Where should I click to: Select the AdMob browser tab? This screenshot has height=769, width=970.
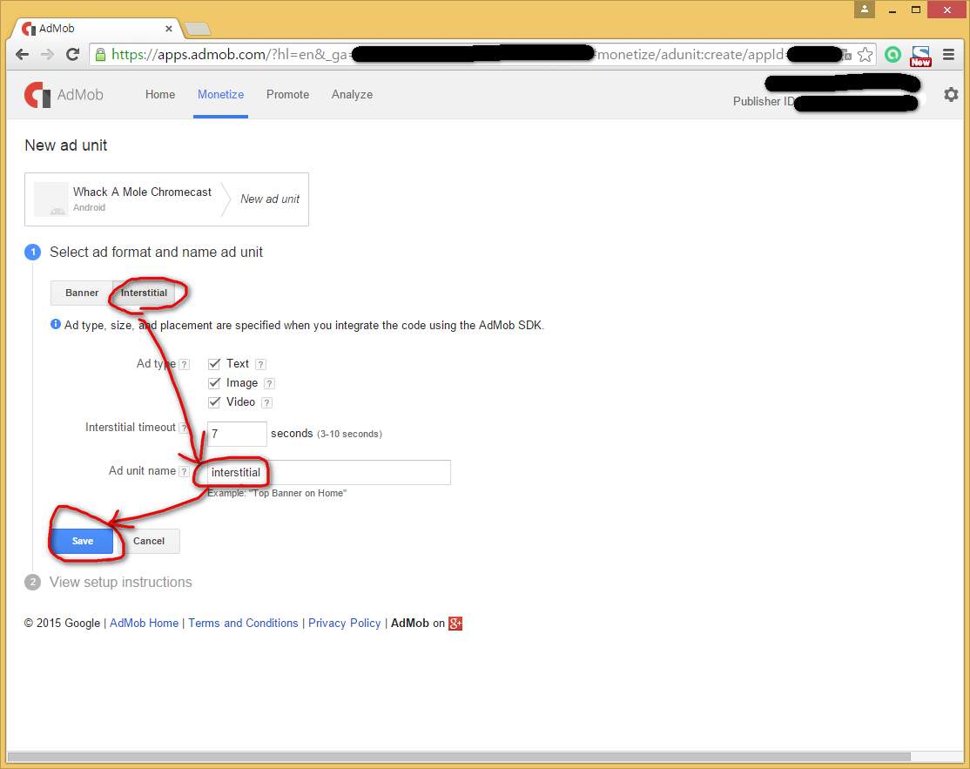(x=96, y=29)
